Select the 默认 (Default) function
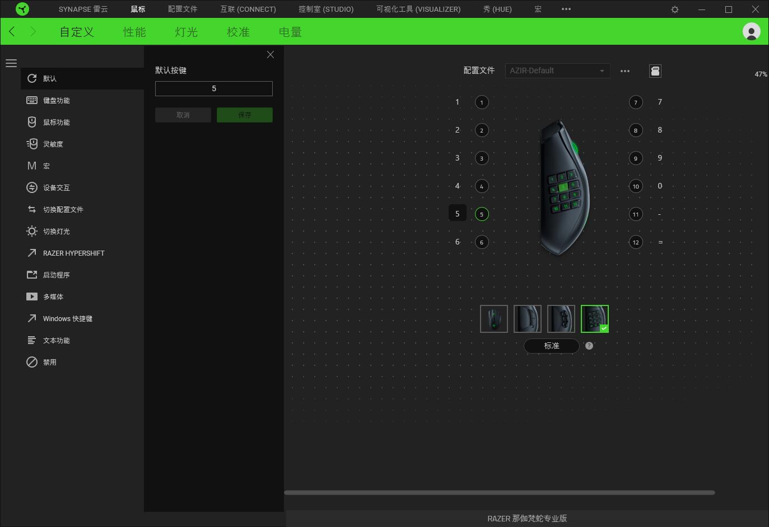This screenshot has height=527, width=769. click(82, 78)
